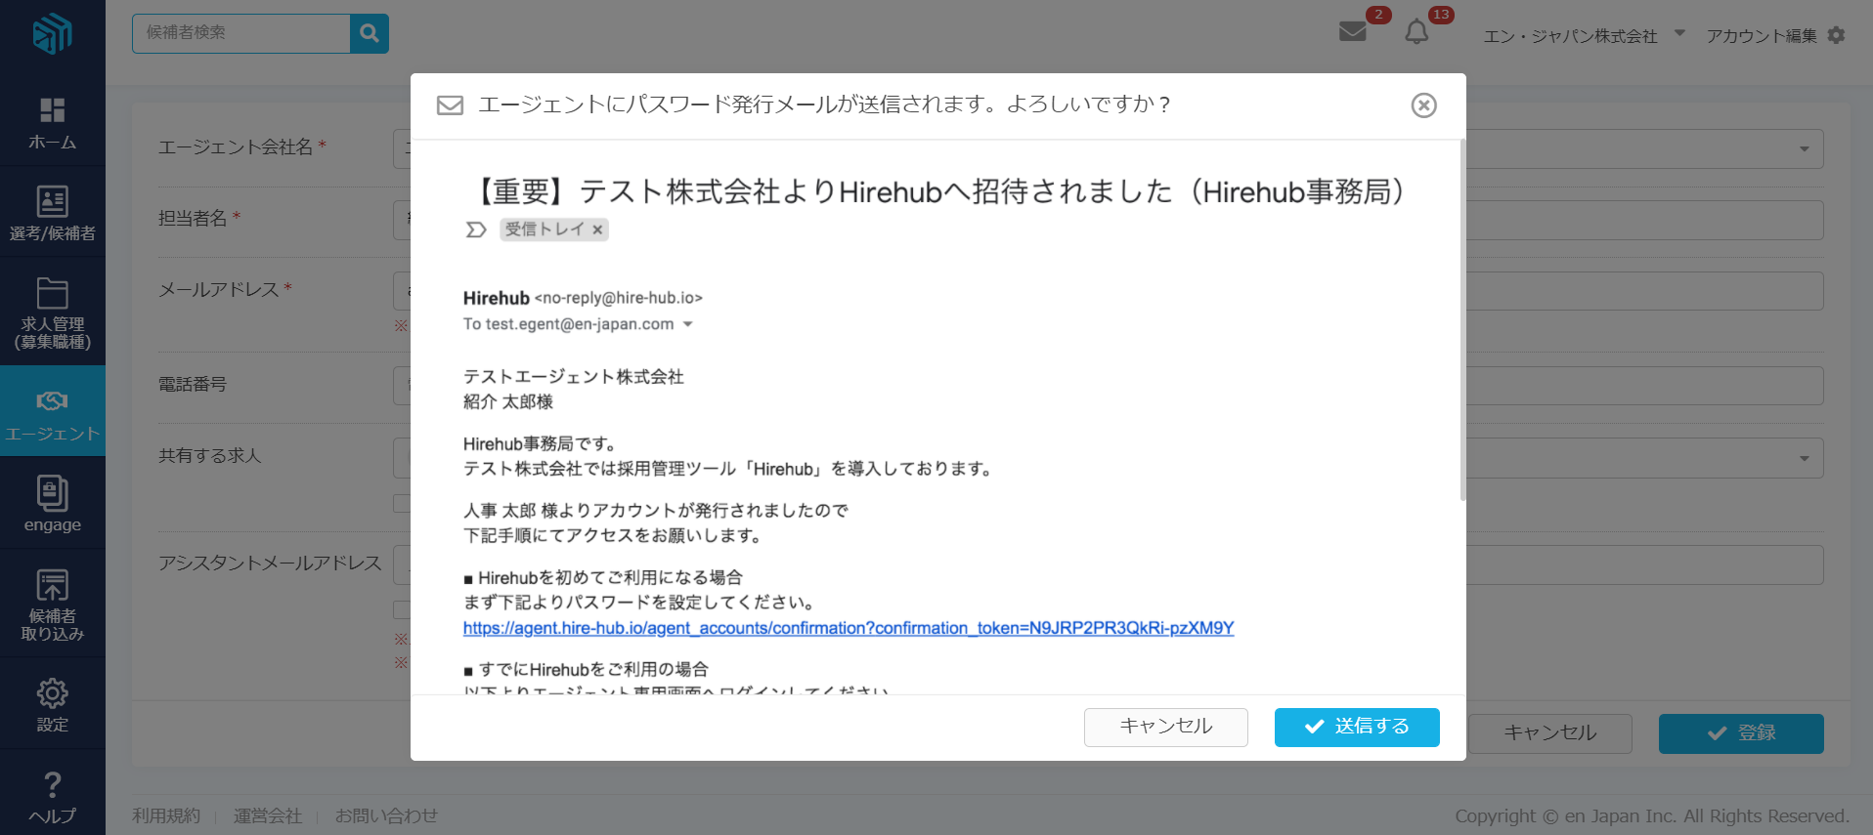1873x835 pixels.
Task: Expand the エン・ジャパン株式会社 company dropdown
Action: click(1679, 33)
